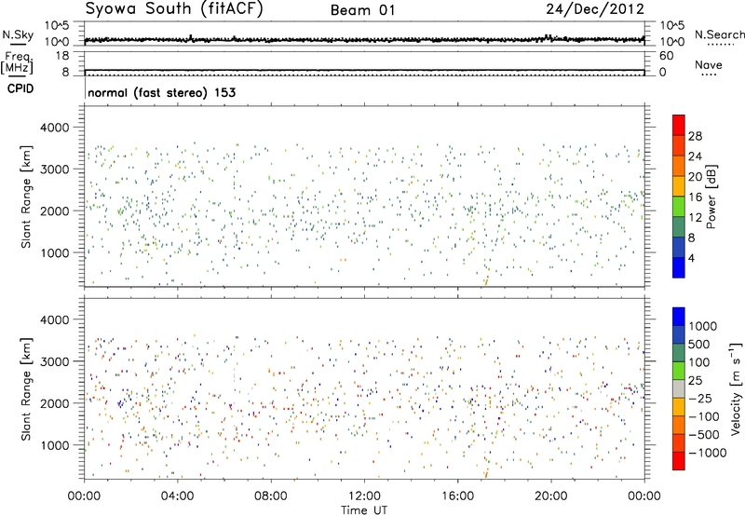Viewport: 745px width, 516px height.
Task: Click the '4000' tick of the power panel
Action: tap(54, 128)
